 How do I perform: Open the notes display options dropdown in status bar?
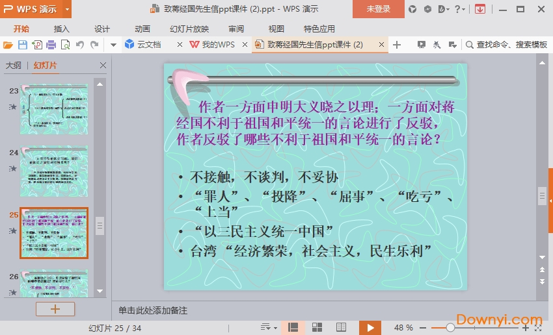(x=269, y=328)
